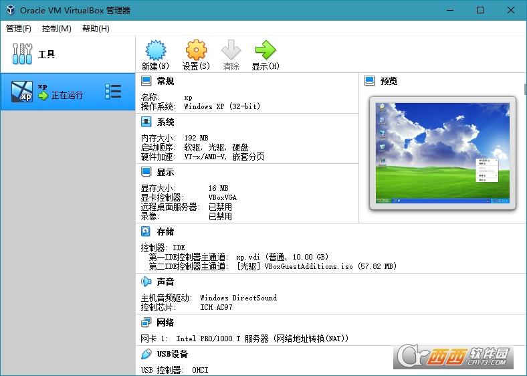Image resolution: width=527 pixels, height=376 pixels.
Task: Click the Storage (存储) section disk icon
Action: click(x=146, y=231)
